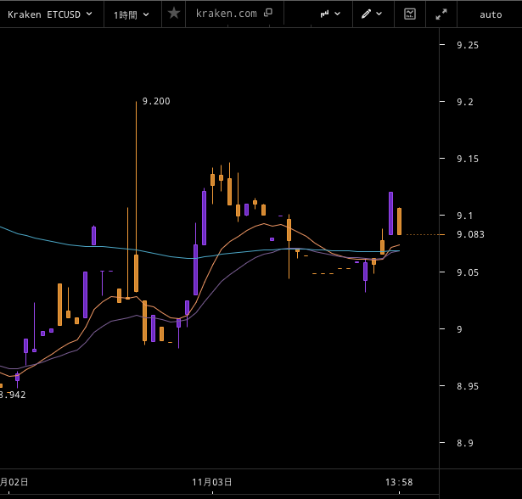Screen dimensions: 522x499
Task: Click the 9.2 price axis label
Action: click(465, 102)
